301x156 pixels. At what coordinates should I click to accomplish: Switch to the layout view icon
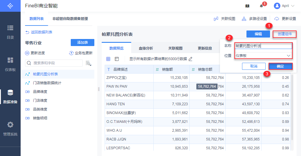(x=117, y=59)
